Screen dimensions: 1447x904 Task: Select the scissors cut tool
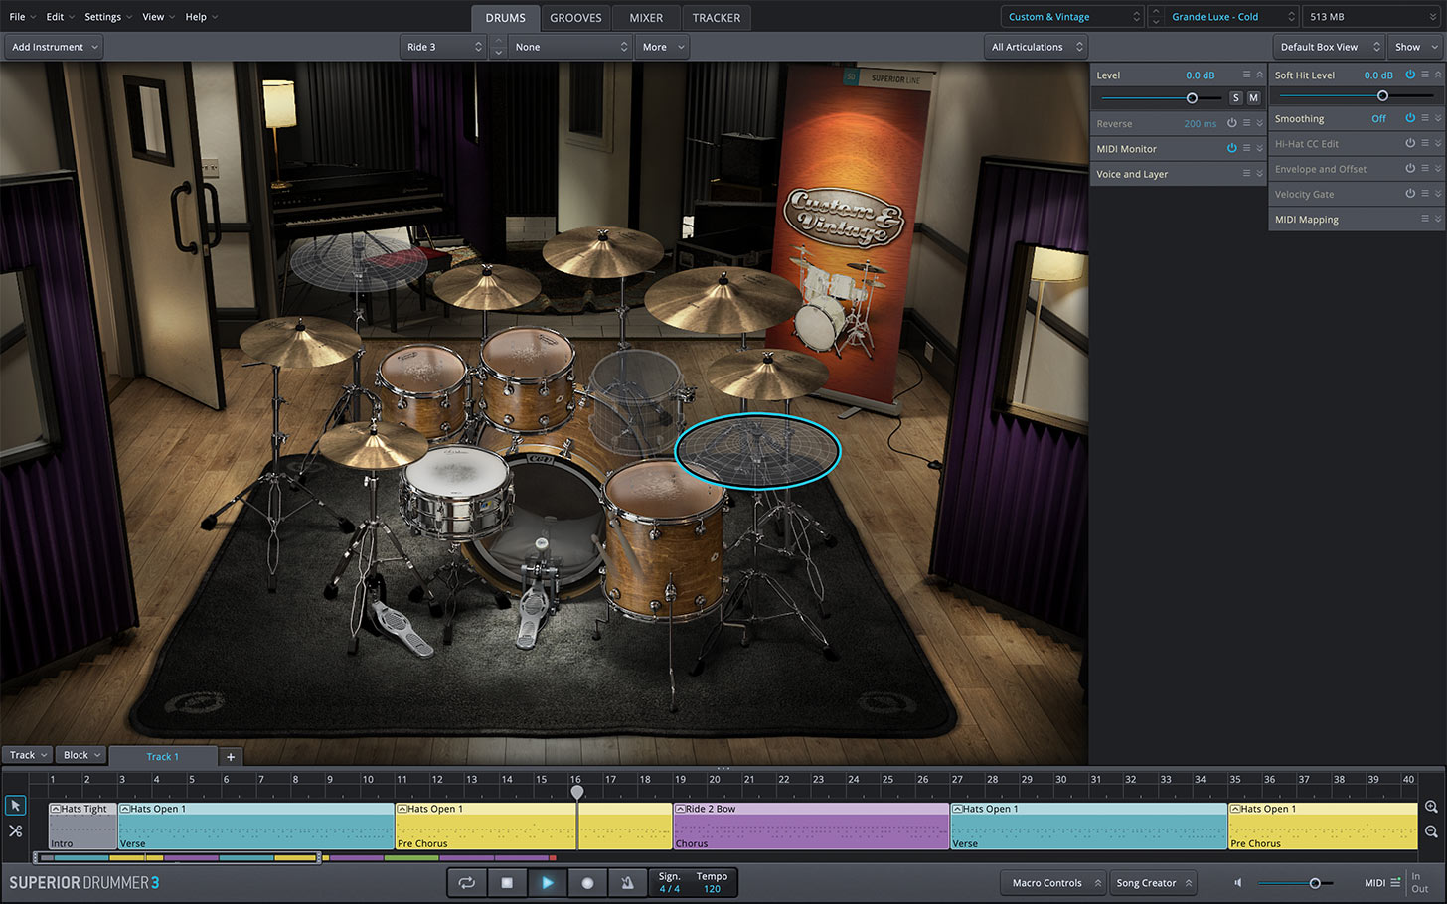15,830
